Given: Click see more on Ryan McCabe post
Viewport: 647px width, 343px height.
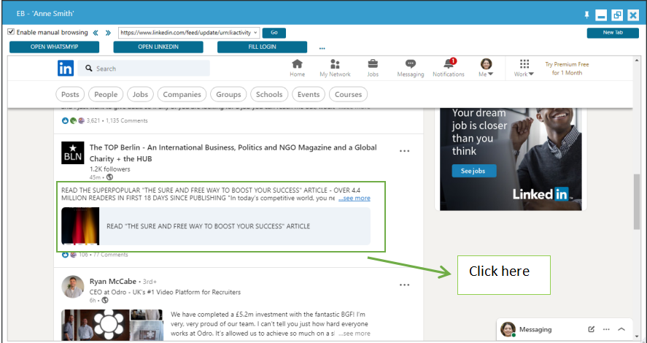Looking at the screenshot, I should click(x=355, y=334).
